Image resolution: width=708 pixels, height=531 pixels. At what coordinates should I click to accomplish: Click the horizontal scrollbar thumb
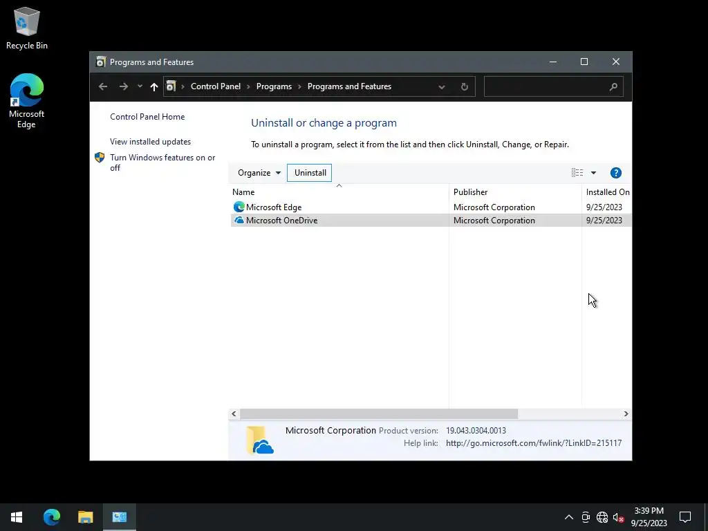coord(379,413)
